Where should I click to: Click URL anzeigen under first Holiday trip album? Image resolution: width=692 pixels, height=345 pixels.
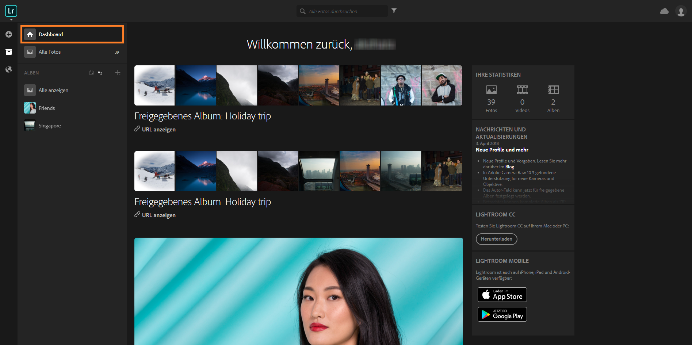point(155,129)
